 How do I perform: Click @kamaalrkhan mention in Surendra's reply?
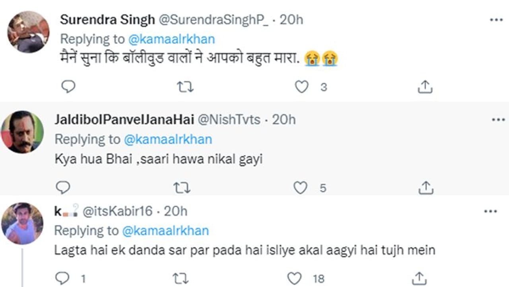click(171, 39)
